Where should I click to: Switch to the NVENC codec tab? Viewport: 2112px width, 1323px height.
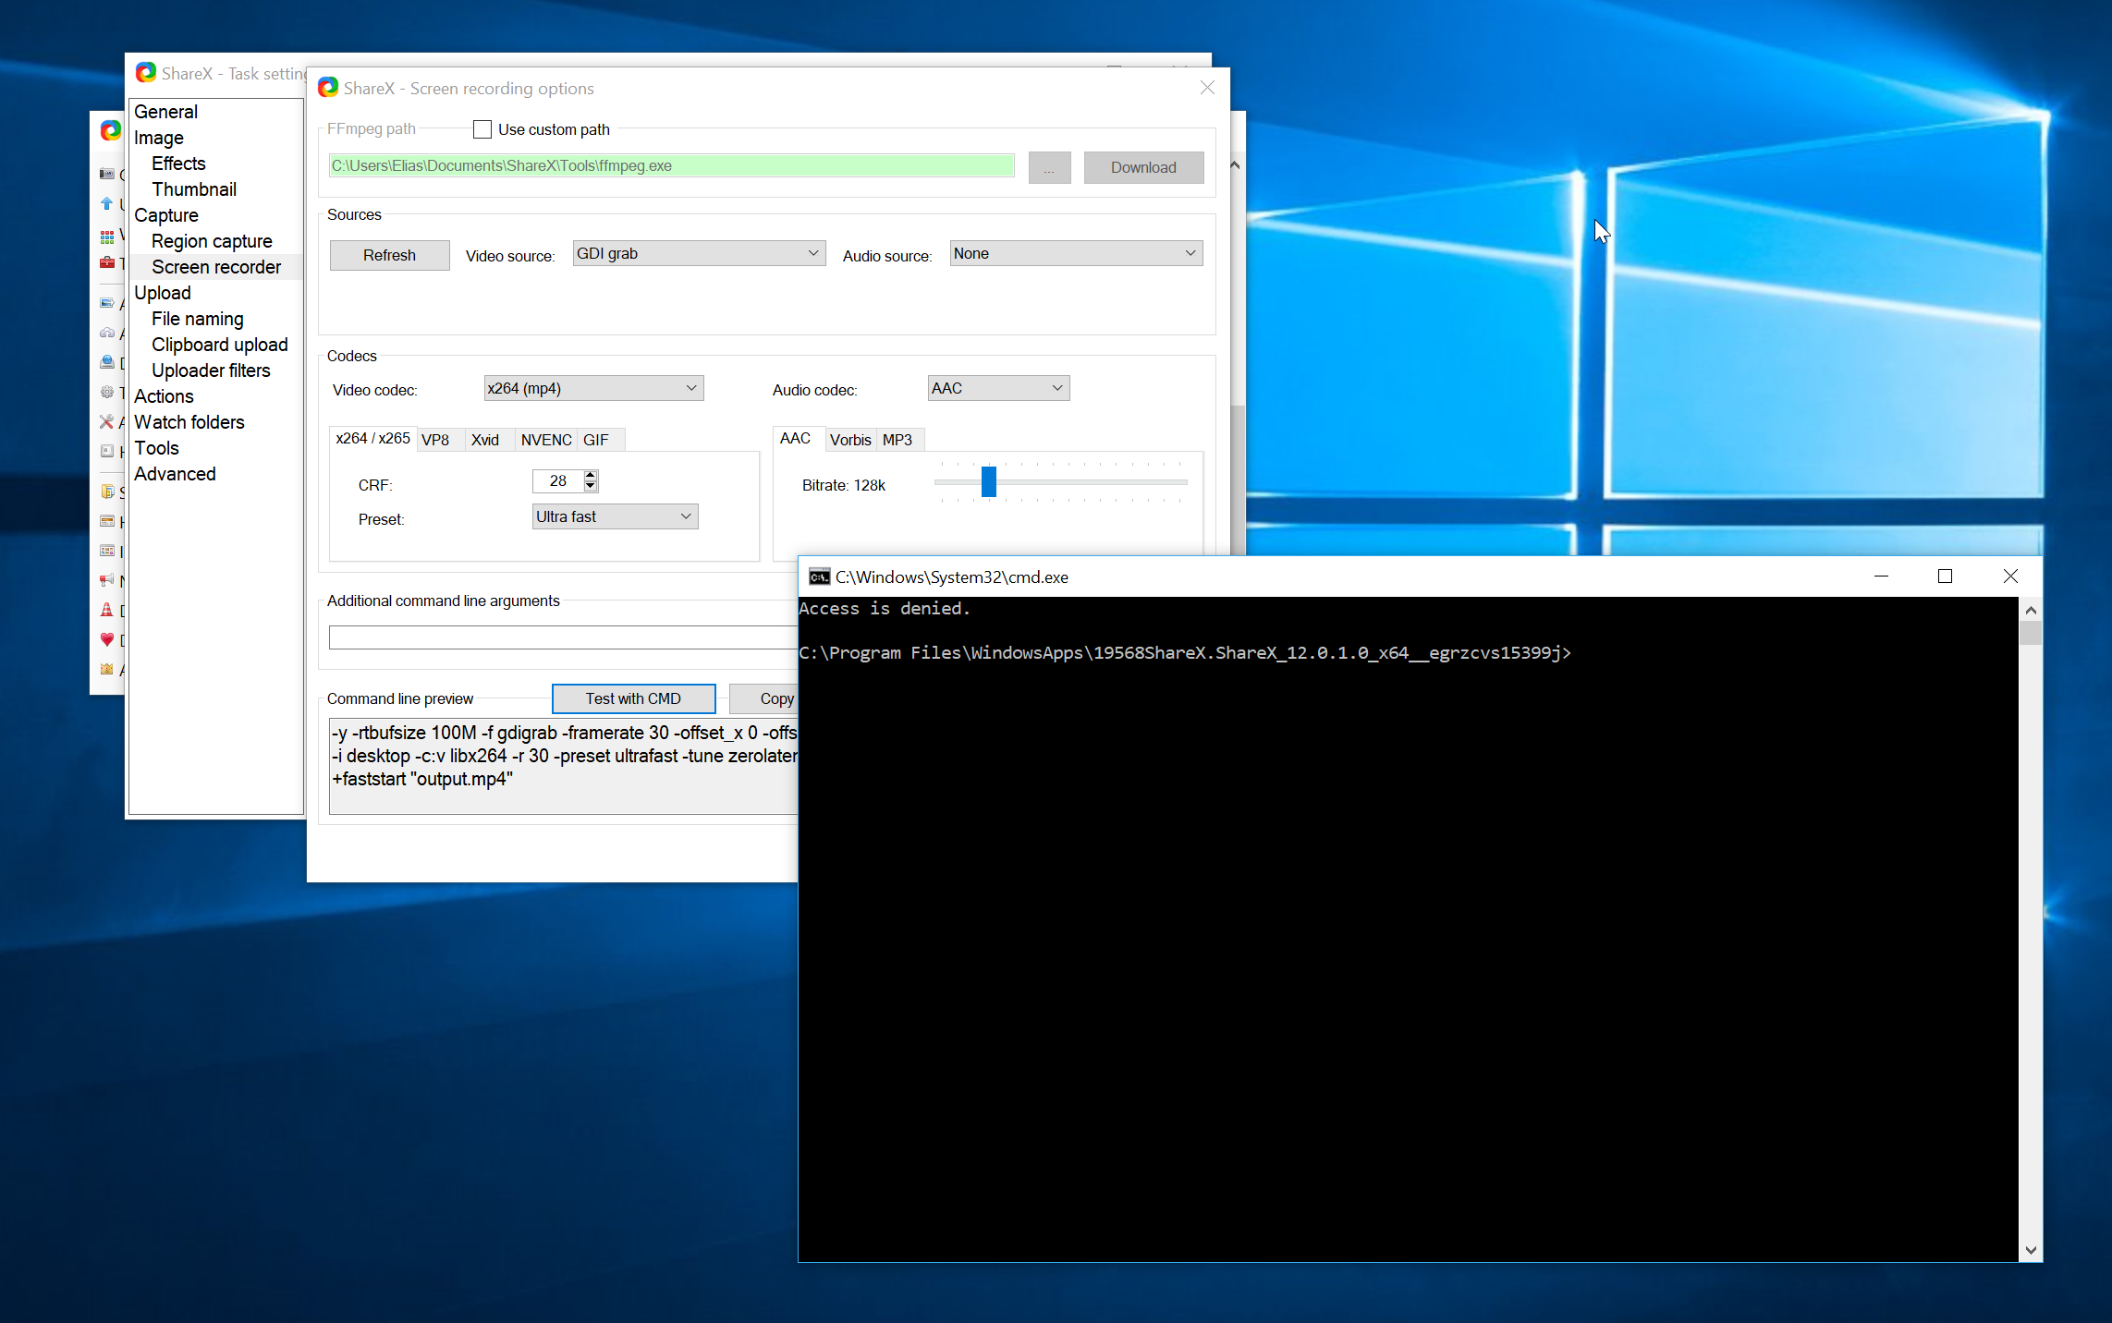click(545, 440)
